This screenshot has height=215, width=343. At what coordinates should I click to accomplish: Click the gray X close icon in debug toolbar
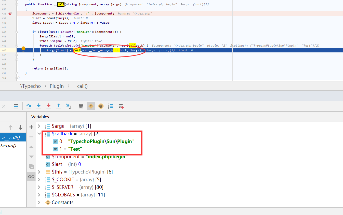coord(4,106)
